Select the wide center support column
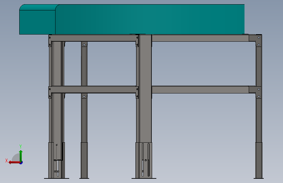Image resolution: width=283 pixels, height=183 pixels. click(146, 88)
